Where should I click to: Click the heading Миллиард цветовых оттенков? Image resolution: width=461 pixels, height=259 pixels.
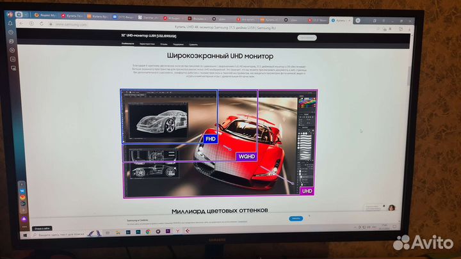[220, 210]
